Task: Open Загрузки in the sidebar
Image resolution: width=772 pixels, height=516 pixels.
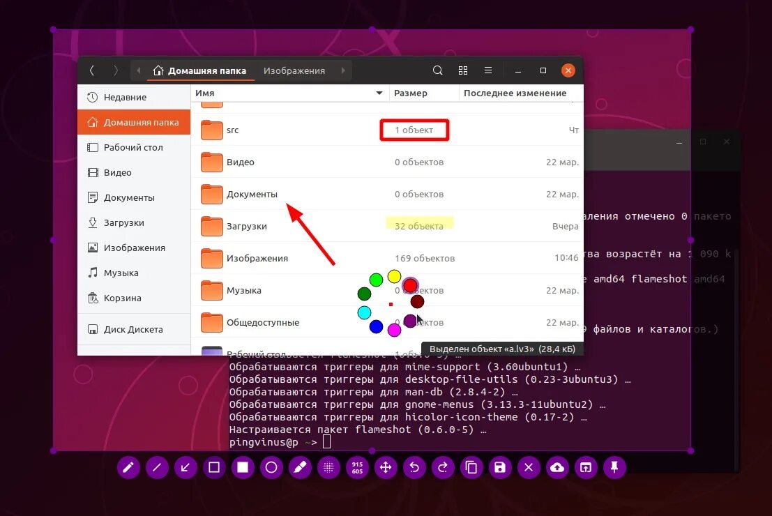Action: (x=134, y=222)
